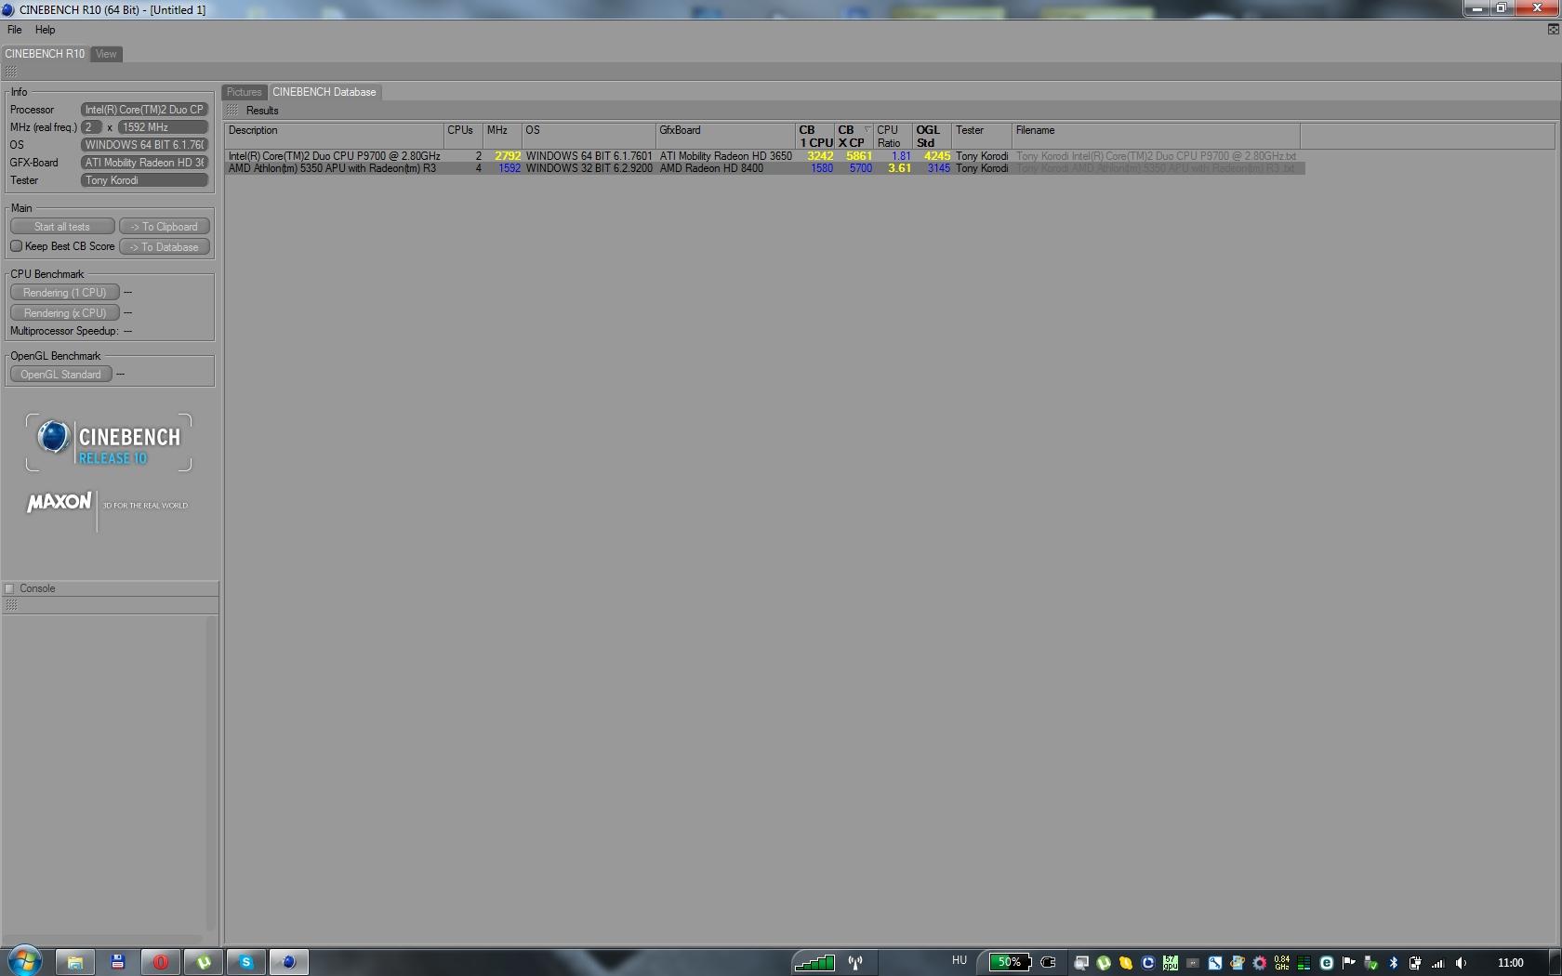Screen dimensions: 1562x976
Task: Toggle the Console checkbox
Action: click(9, 588)
